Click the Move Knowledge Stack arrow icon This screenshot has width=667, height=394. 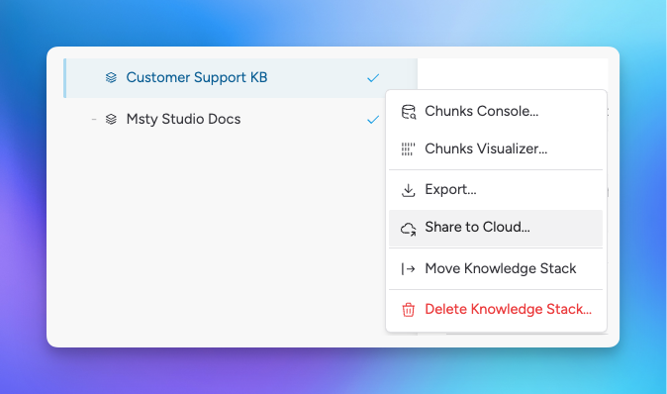[x=409, y=269]
